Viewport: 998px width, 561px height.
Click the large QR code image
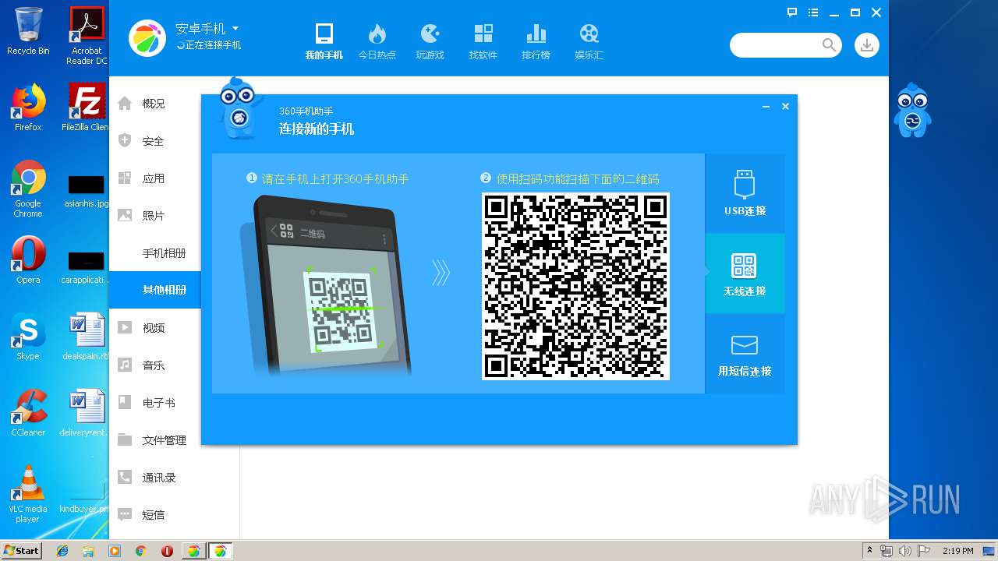pyautogui.click(x=575, y=286)
